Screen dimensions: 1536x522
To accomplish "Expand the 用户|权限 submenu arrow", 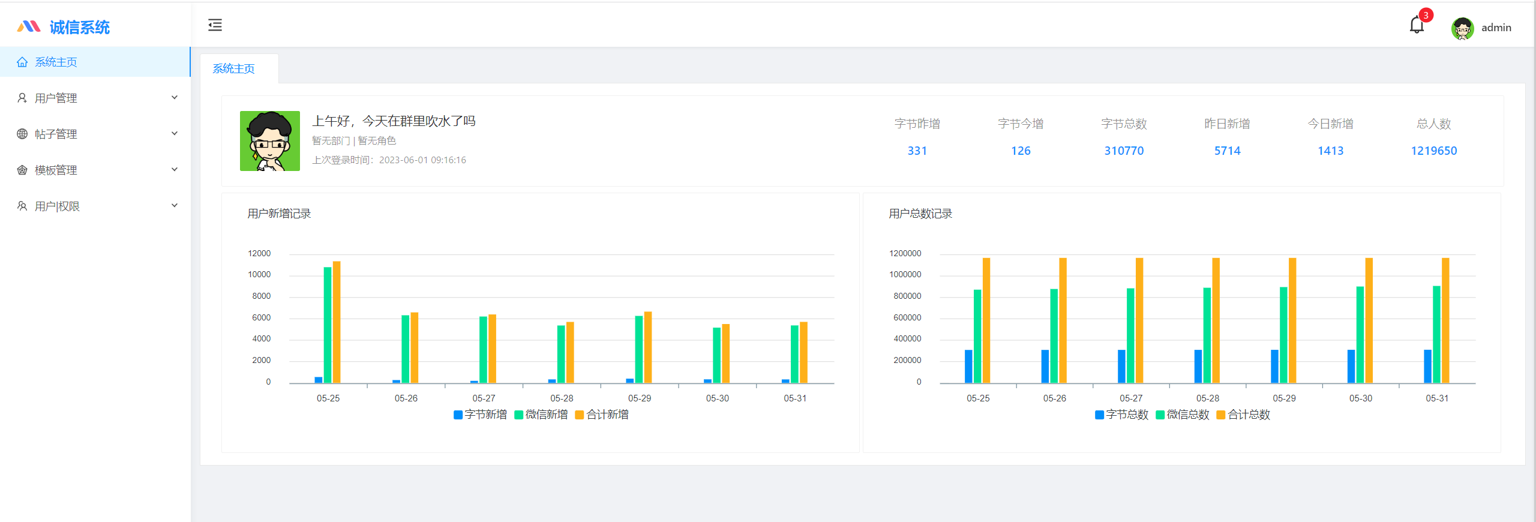I will point(175,206).
